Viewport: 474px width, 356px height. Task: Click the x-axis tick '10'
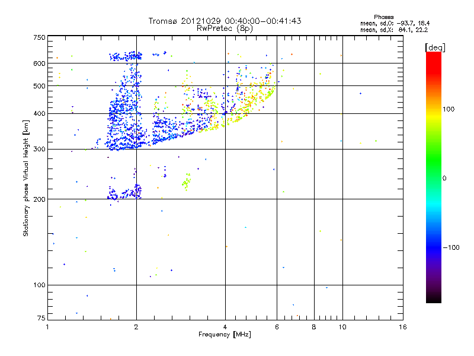342,327
